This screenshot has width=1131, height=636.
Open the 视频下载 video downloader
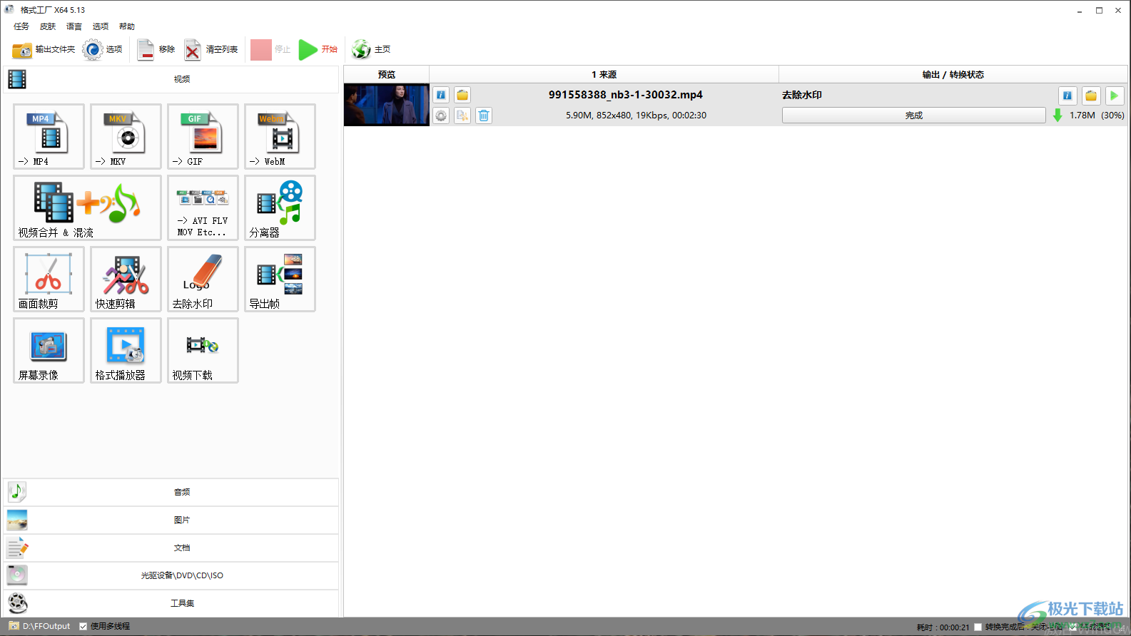pos(203,350)
